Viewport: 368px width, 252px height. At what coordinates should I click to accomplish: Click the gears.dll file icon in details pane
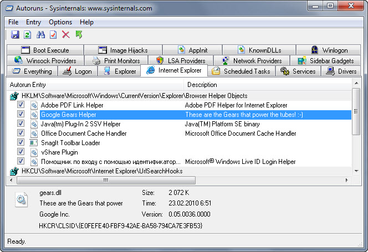tap(22, 200)
